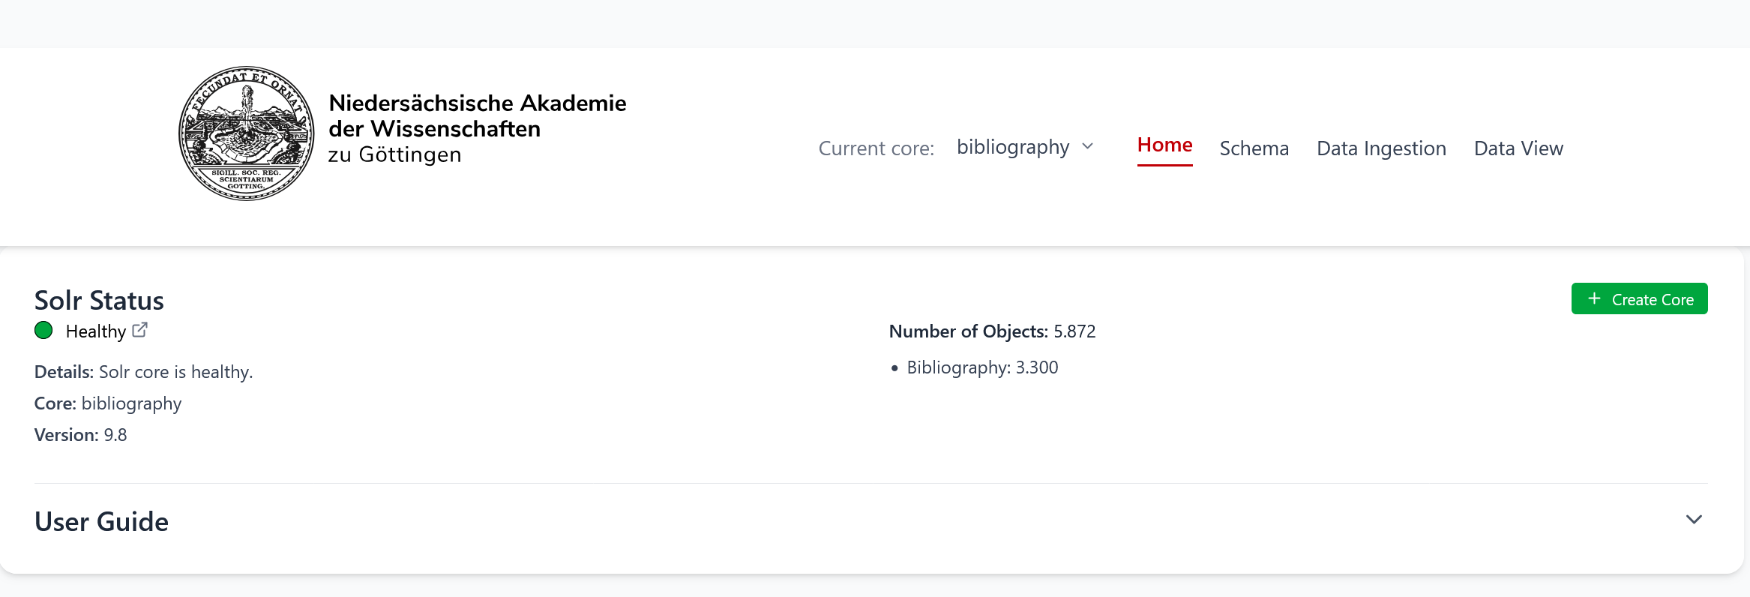The image size is (1750, 597).
Task: Click the Healthy status text
Action: coord(95,331)
